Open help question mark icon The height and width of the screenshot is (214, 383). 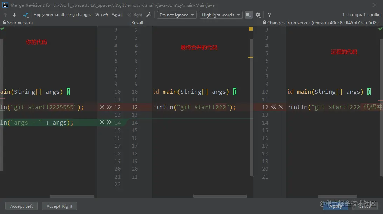(269, 15)
